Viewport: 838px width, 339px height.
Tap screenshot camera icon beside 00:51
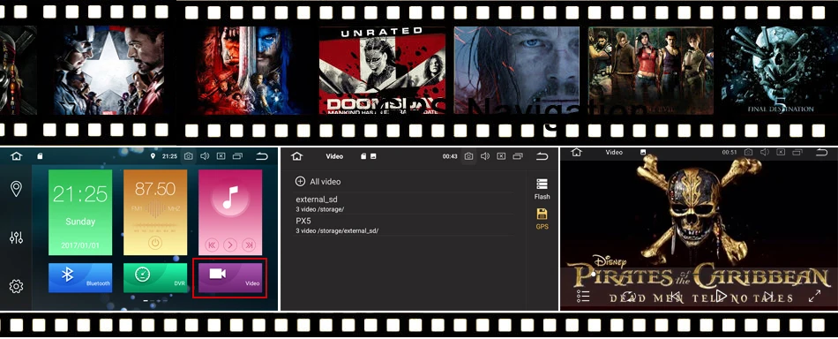click(749, 153)
